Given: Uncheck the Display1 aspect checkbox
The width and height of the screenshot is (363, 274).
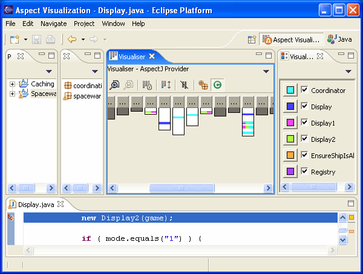Looking at the screenshot, I should point(304,122).
